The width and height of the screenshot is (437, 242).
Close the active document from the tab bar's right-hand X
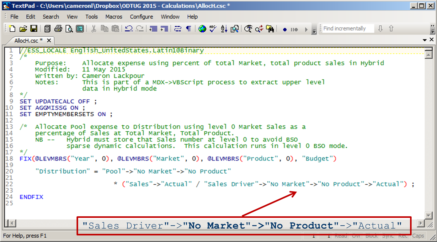tap(431, 40)
